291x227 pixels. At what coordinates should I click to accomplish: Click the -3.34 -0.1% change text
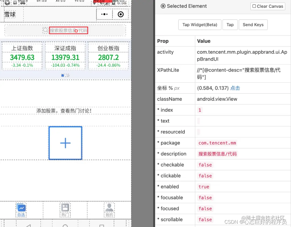click(22, 65)
